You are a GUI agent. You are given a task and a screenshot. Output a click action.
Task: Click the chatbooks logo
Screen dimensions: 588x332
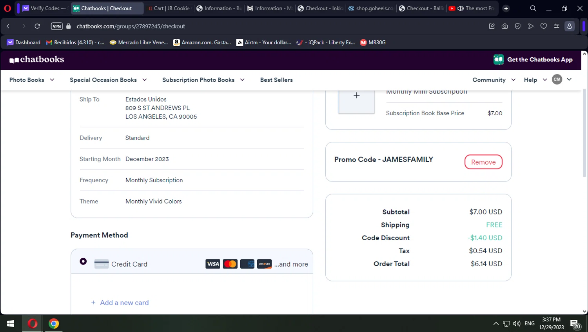coord(36,60)
